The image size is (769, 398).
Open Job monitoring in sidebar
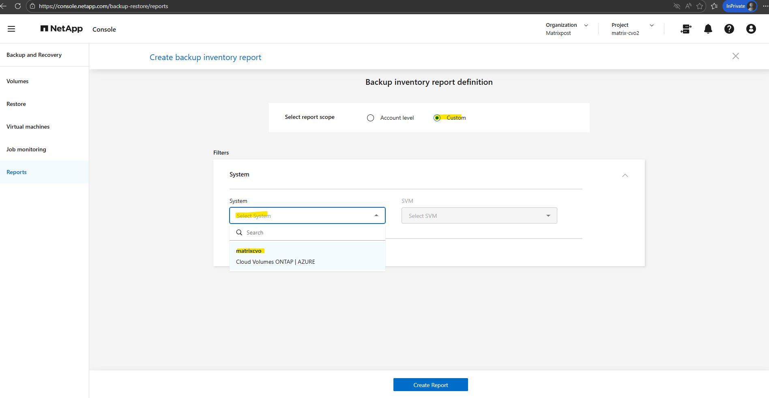[26, 149]
